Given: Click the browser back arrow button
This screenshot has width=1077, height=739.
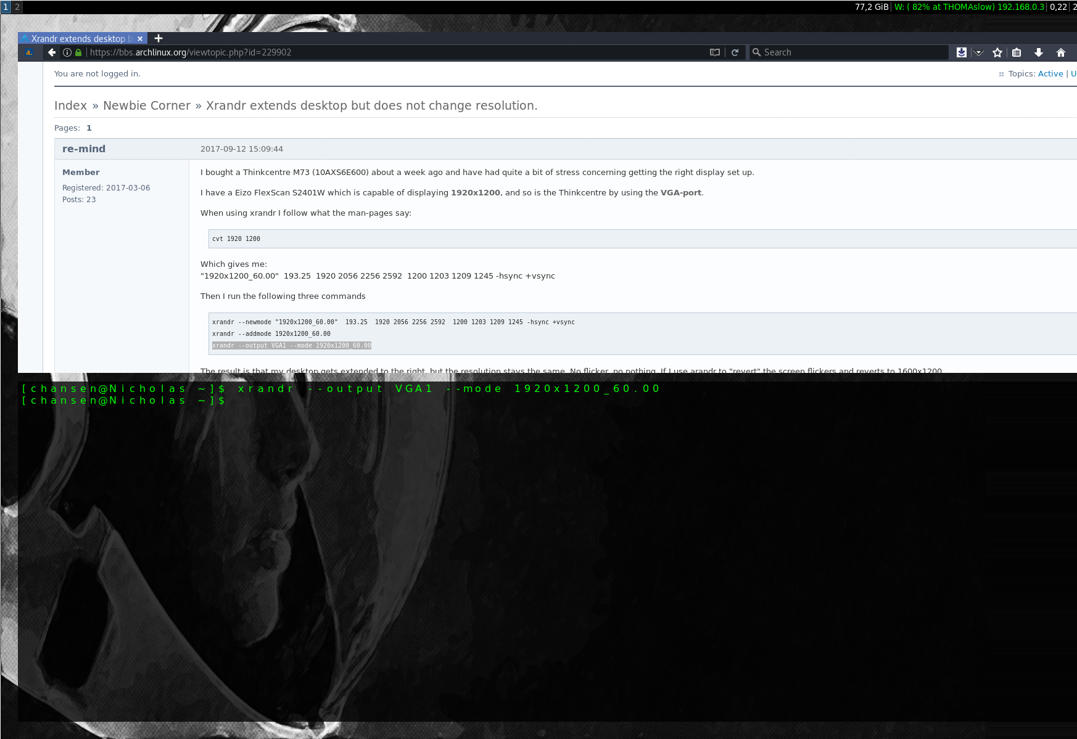Looking at the screenshot, I should 52,52.
